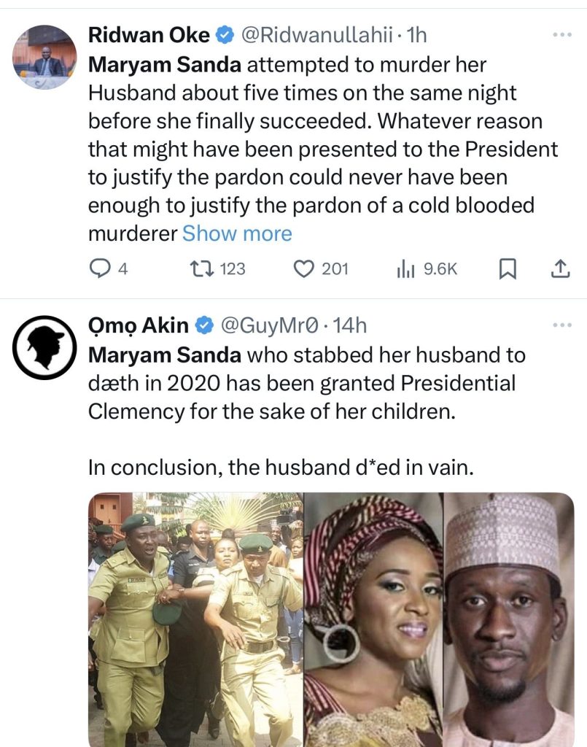Screen dimensions: 587x747
Task: Open the photo of woman in headwrap
Action: (x=373, y=620)
